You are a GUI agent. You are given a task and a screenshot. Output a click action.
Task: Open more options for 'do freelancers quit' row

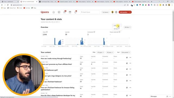[130, 69]
